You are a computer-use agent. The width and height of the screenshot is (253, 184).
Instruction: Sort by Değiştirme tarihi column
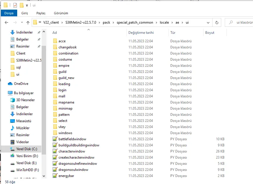coord(141,33)
